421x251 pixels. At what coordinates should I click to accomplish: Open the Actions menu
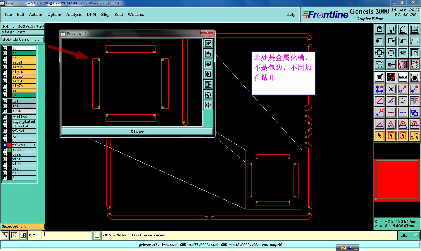tap(36, 14)
